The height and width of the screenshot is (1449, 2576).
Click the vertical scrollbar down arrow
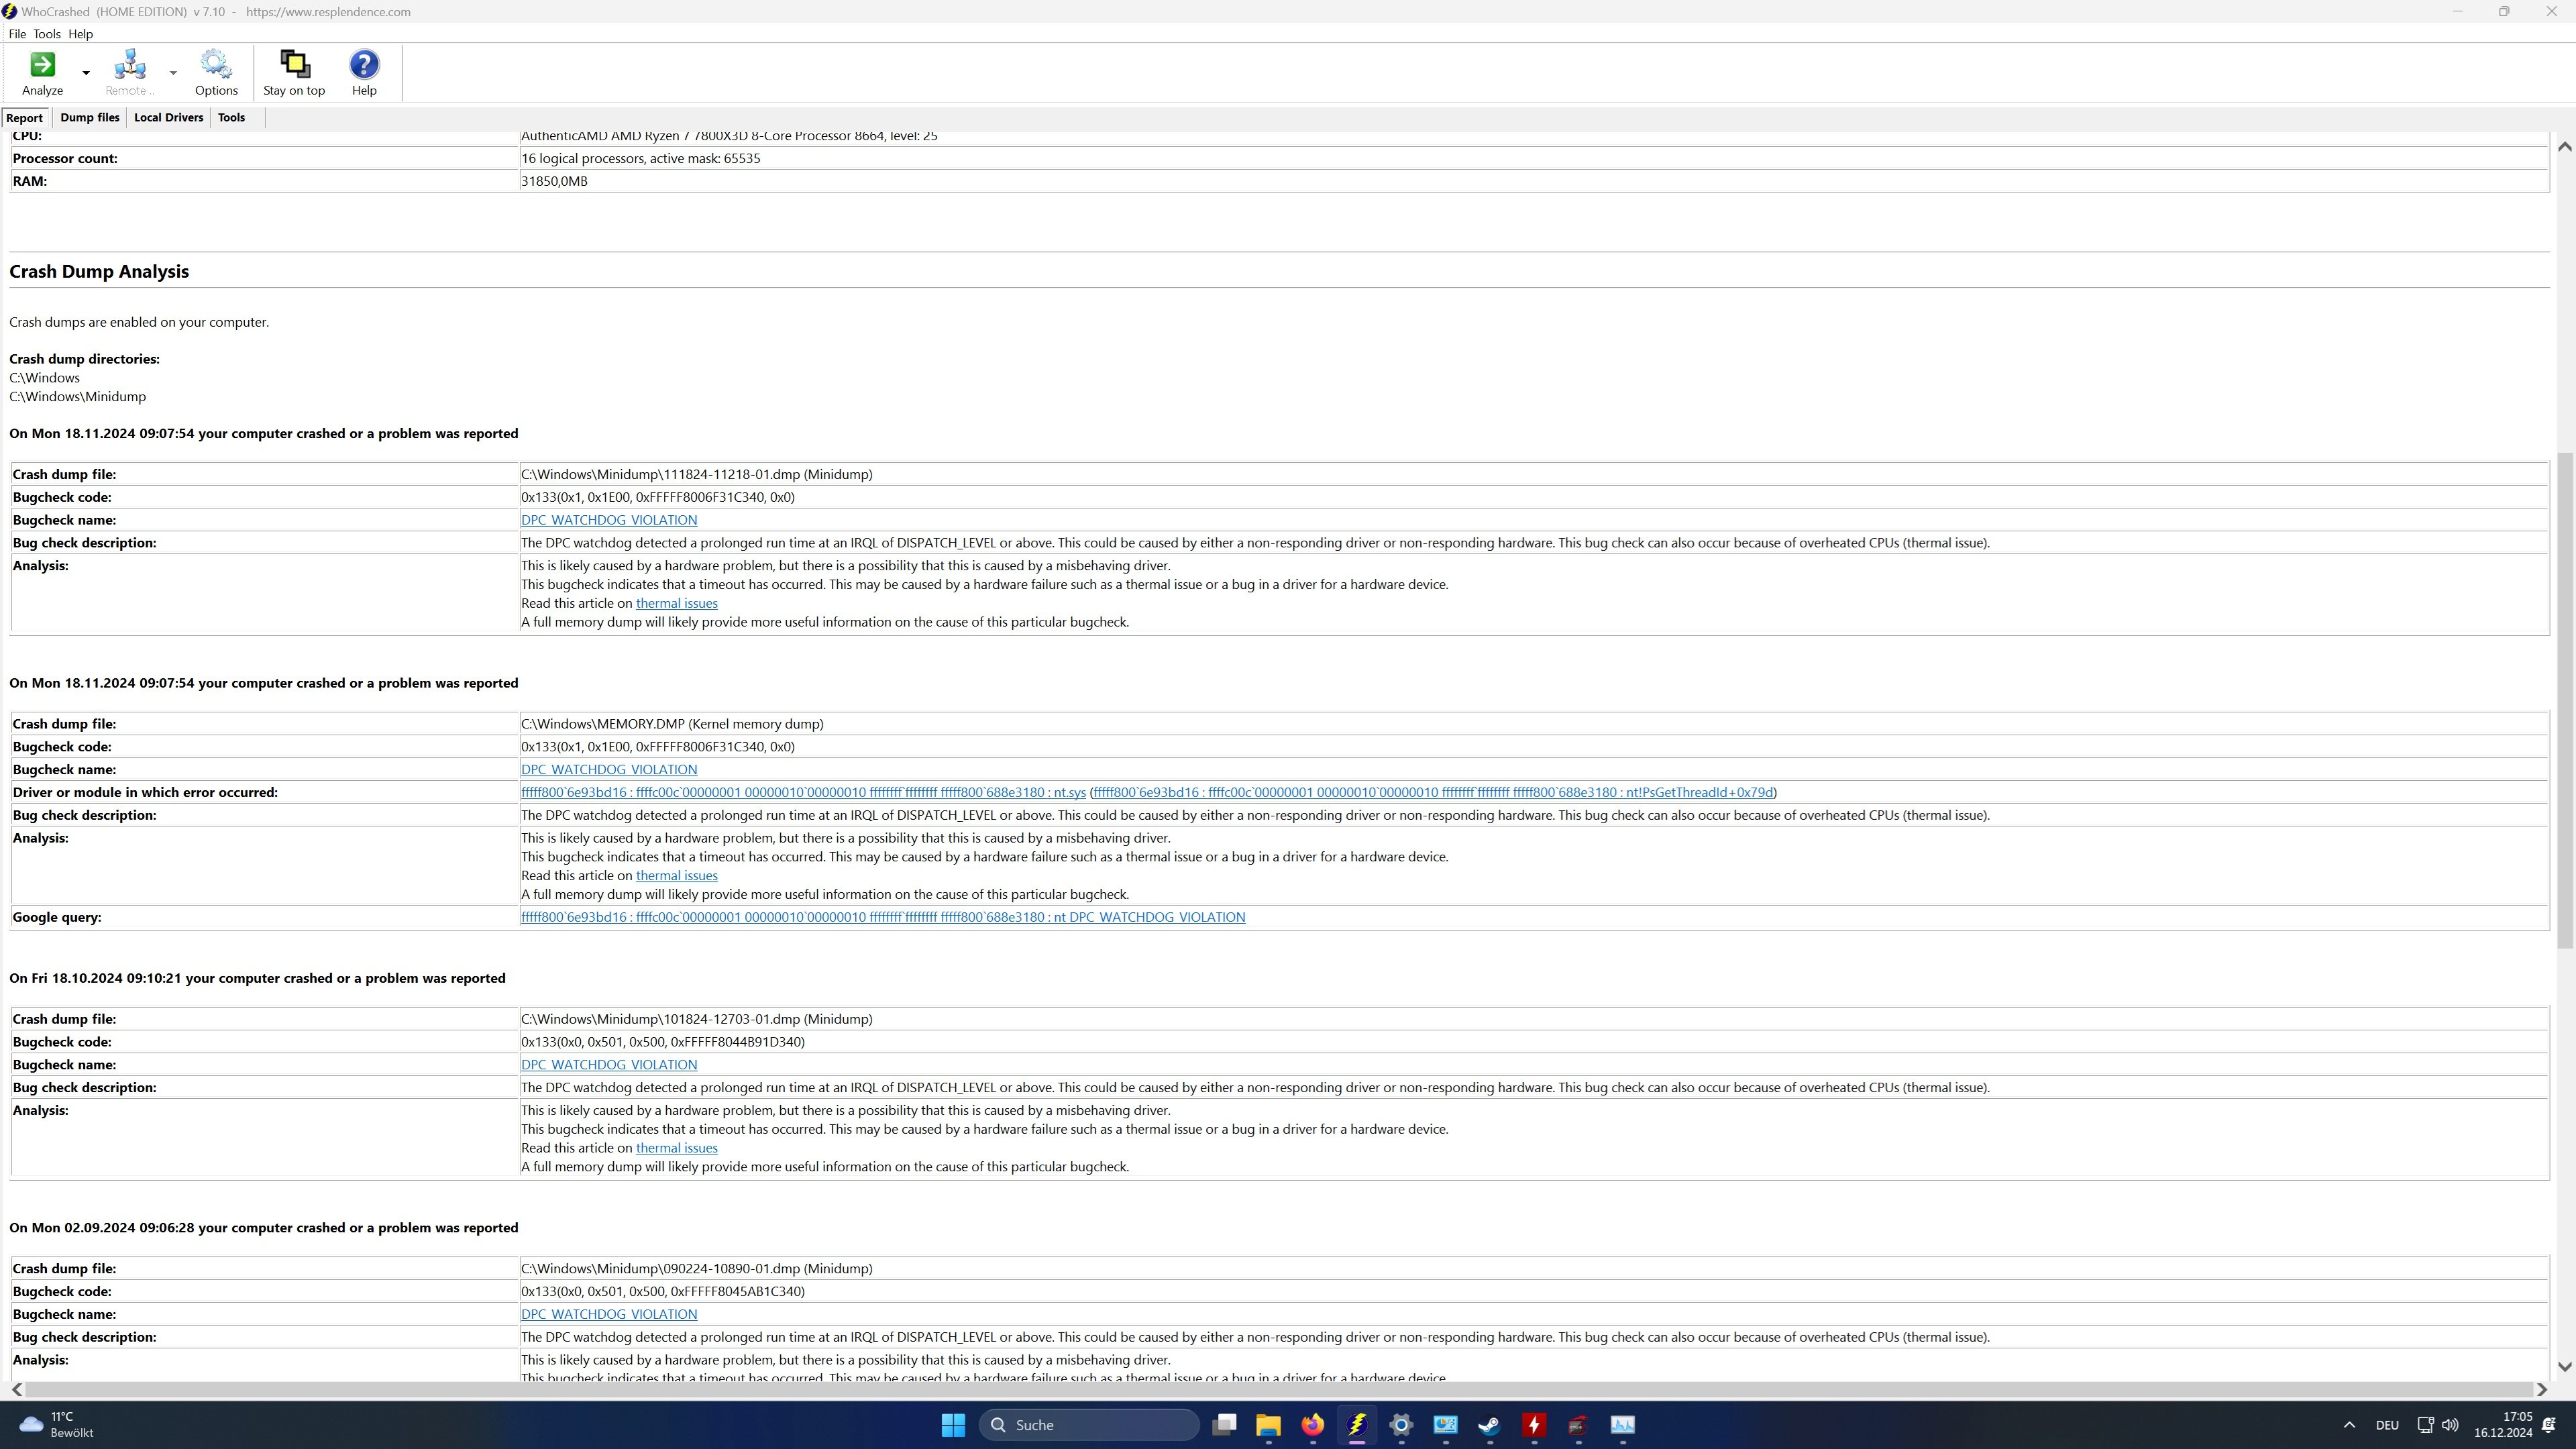point(2564,1366)
